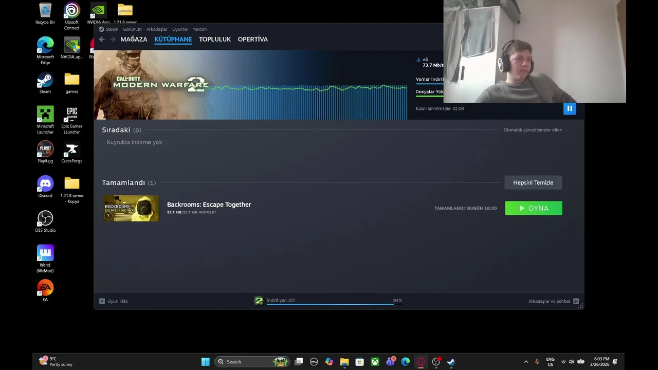Open the weather widget on taskbar
Image resolution: width=658 pixels, height=370 pixels.
56,362
